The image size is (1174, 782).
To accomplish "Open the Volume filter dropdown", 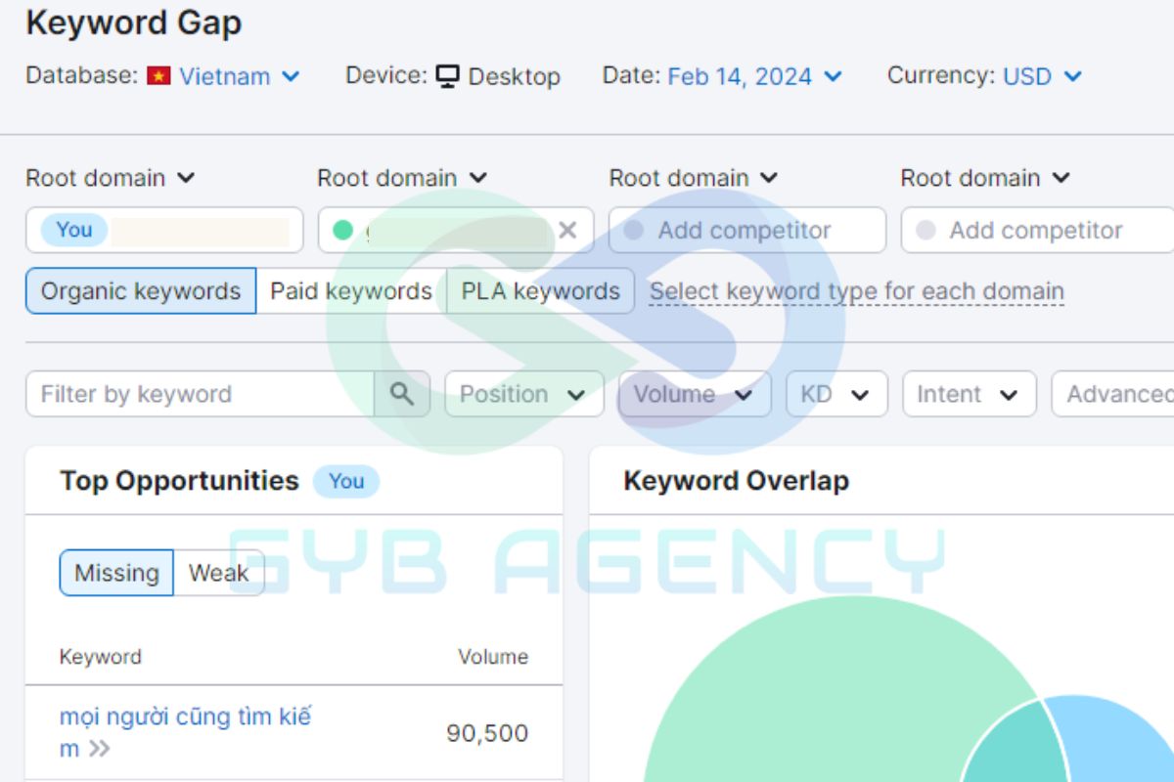I will tap(695, 394).
